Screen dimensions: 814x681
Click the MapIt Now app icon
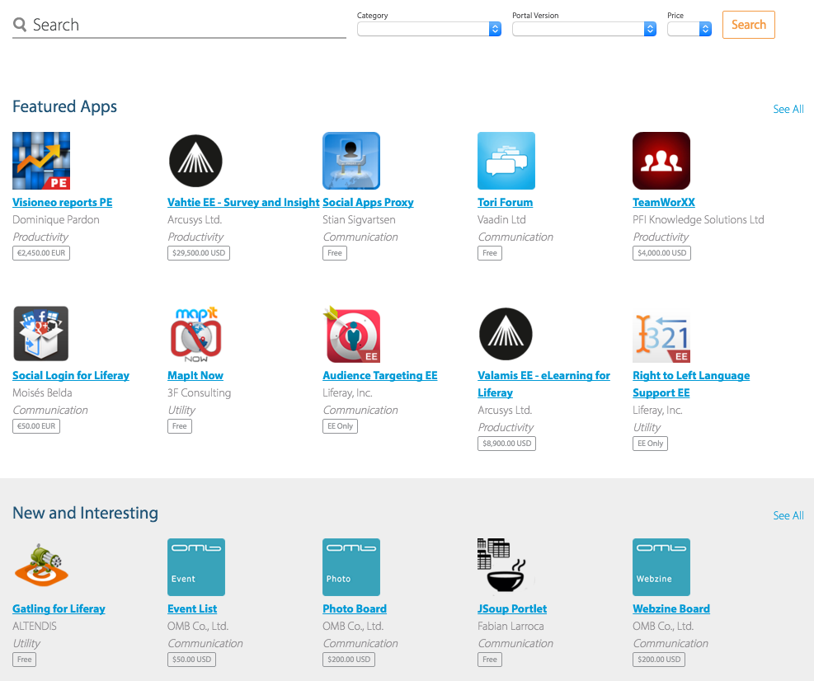tap(195, 333)
